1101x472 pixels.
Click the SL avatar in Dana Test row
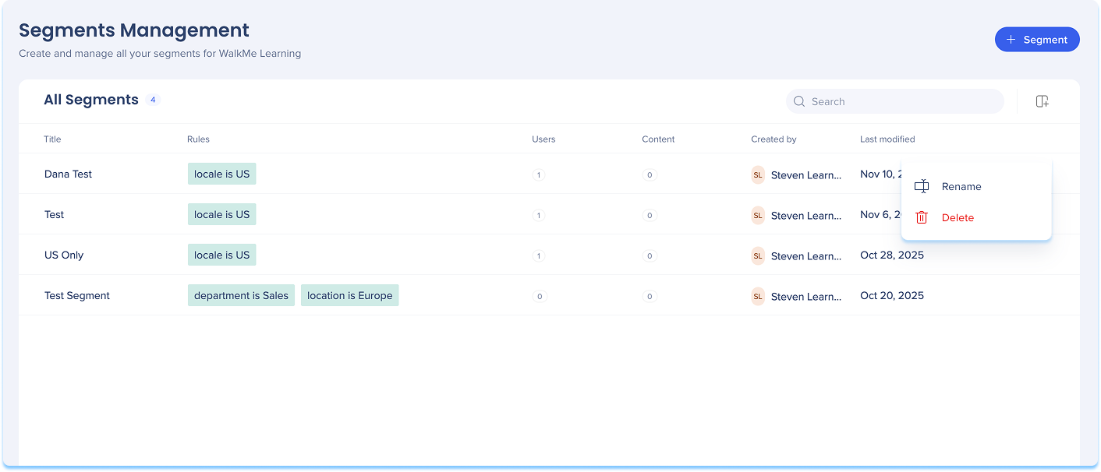click(x=757, y=175)
